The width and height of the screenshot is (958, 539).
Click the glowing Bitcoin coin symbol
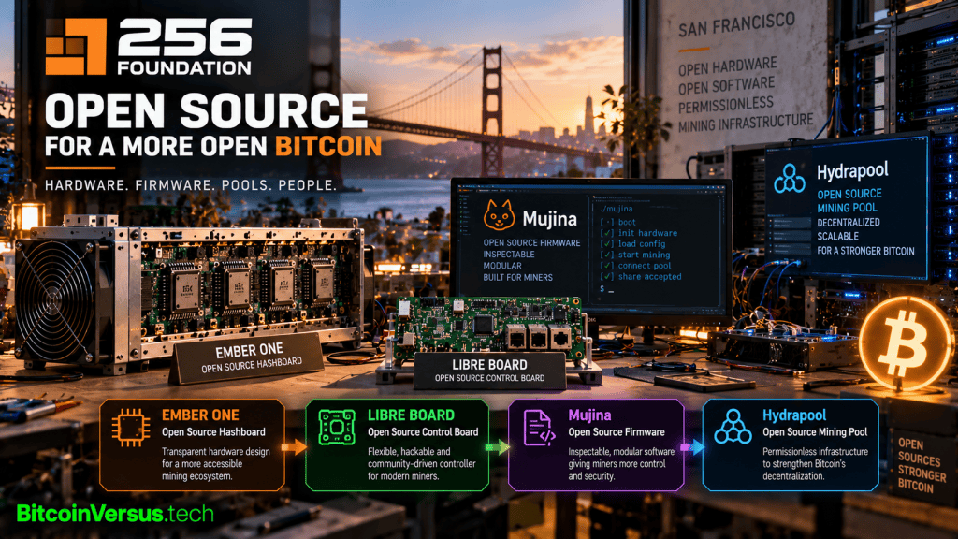906,343
